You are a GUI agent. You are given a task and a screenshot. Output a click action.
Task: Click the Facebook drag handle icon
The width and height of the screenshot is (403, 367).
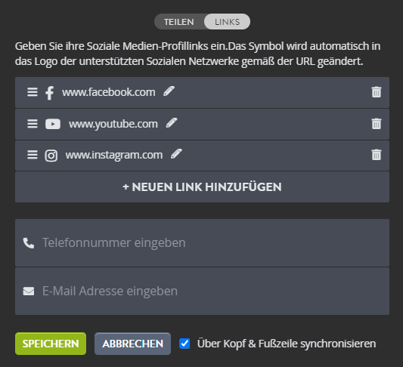click(33, 92)
